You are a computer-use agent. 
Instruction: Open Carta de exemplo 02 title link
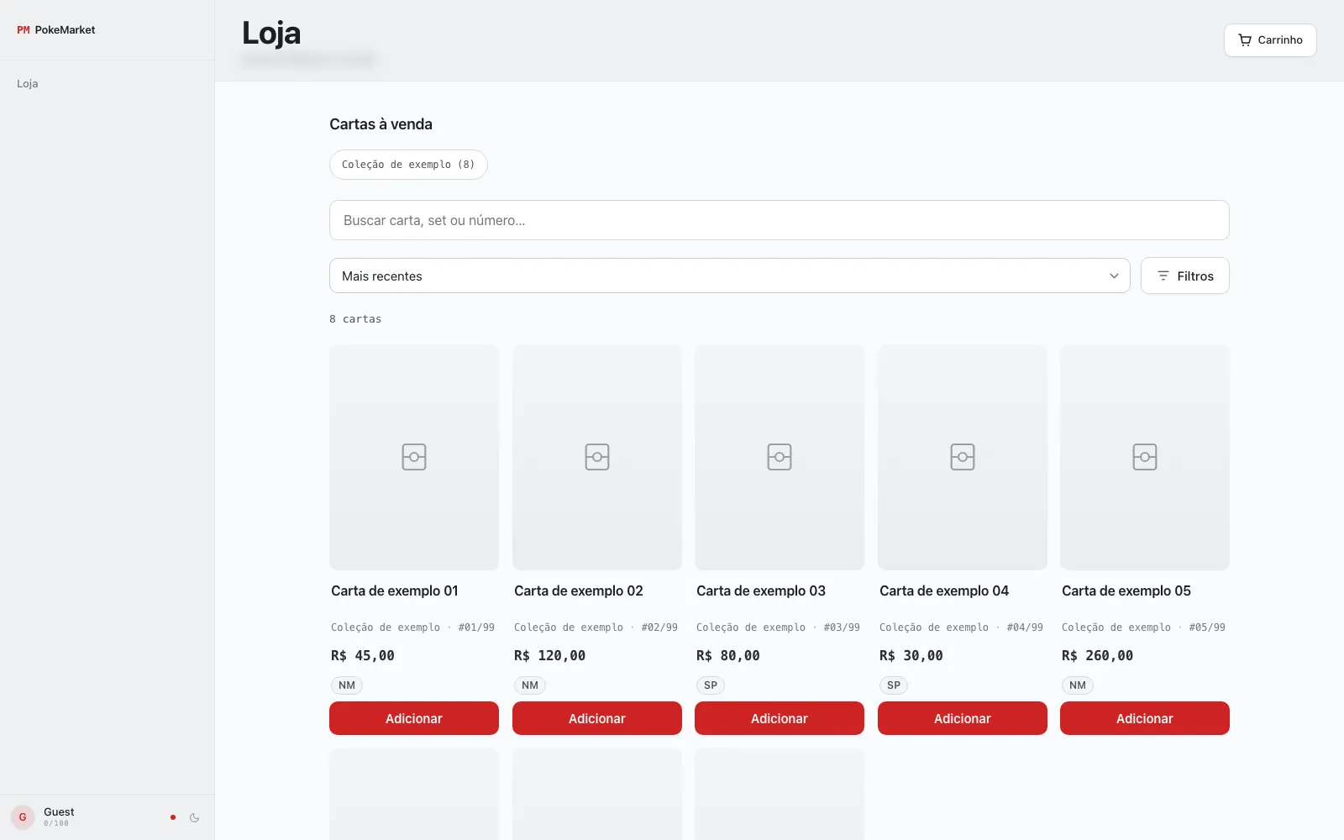[x=579, y=591]
